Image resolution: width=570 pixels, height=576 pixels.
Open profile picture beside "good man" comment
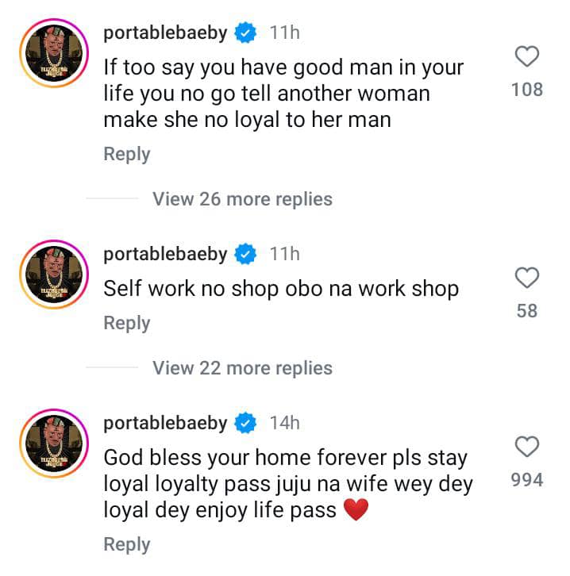click(x=52, y=53)
